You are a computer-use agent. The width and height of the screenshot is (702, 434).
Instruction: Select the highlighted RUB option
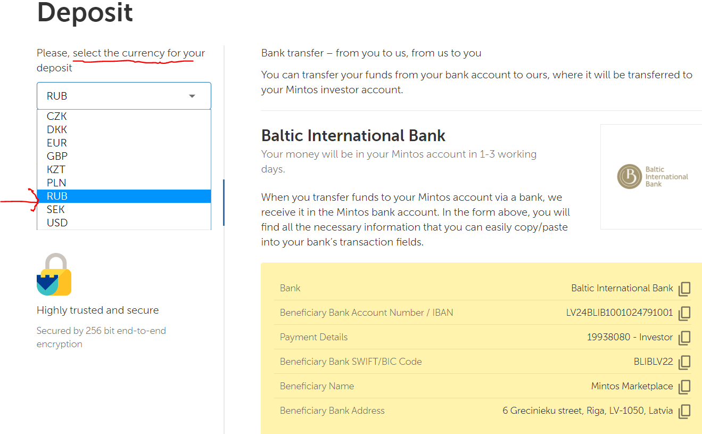[x=57, y=196]
